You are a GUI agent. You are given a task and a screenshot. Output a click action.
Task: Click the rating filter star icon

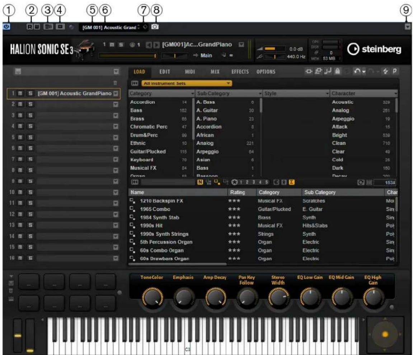coord(234,182)
